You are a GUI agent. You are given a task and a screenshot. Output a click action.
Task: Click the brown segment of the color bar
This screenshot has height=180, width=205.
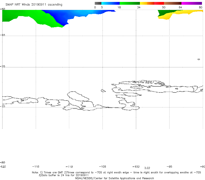click(173, 3)
